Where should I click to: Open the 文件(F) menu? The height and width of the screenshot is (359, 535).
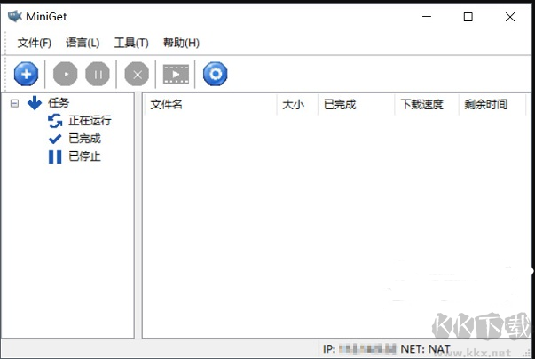coord(35,43)
